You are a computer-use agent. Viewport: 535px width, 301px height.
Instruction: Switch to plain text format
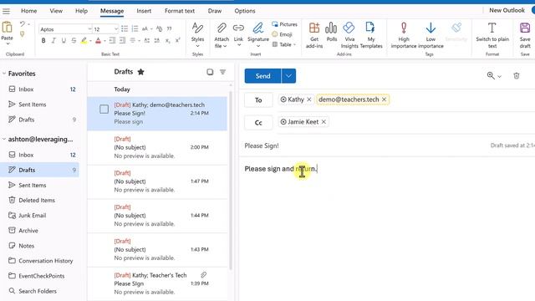492,35
